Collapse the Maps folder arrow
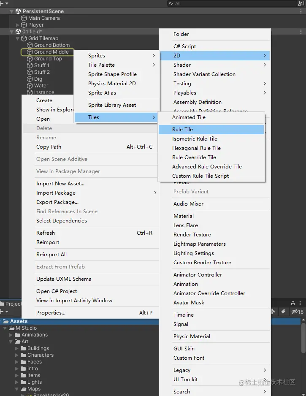This screenshot has height=396, width=306. click(x=16, y=389)
